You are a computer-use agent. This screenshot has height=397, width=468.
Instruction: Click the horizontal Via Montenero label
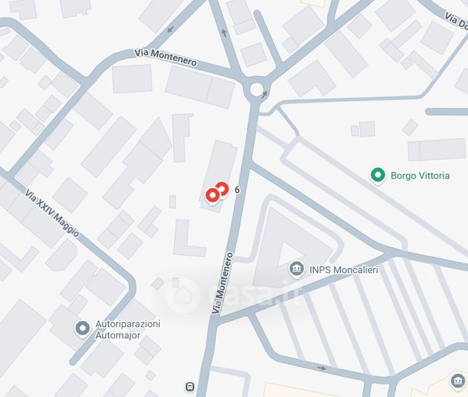click(165, 57)
